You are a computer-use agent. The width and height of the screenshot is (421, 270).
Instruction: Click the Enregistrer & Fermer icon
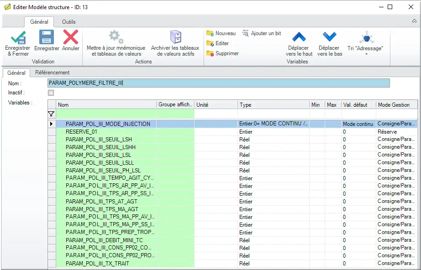tap(18, 37)
